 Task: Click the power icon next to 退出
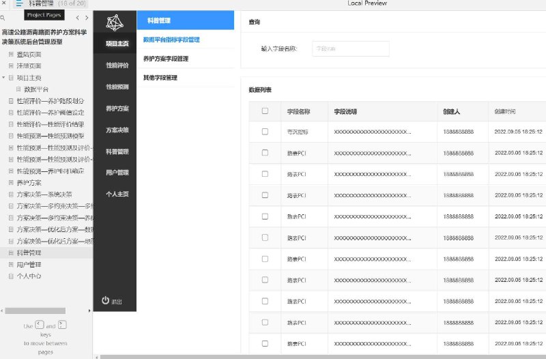coord(106,300)
